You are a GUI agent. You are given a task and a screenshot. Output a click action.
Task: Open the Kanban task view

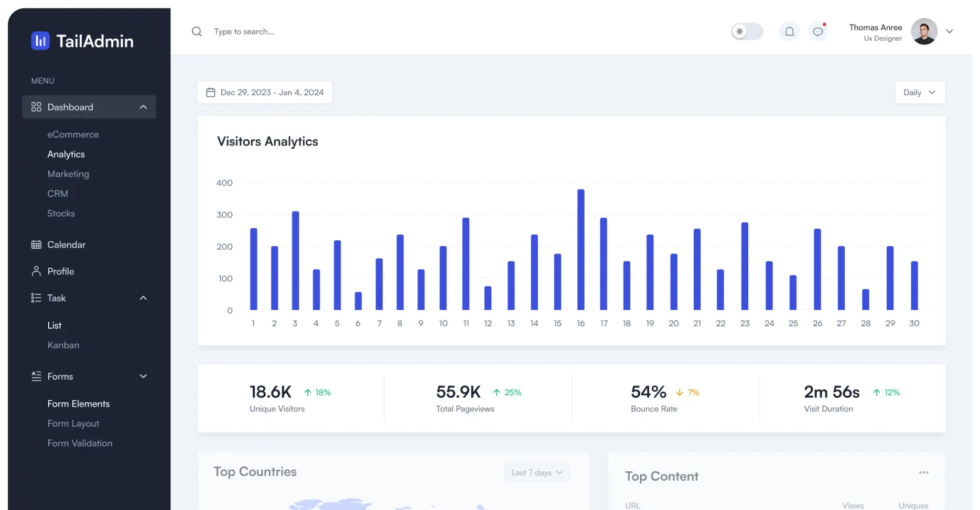tap(63, 345)
